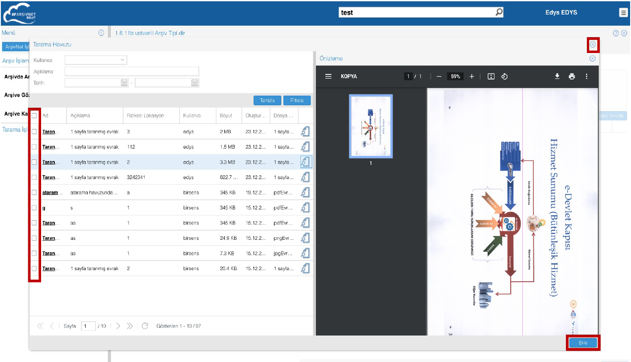Open the Tarama İşlemleri menu section
The height and width of the screenshot is (362, 631).
15,129
